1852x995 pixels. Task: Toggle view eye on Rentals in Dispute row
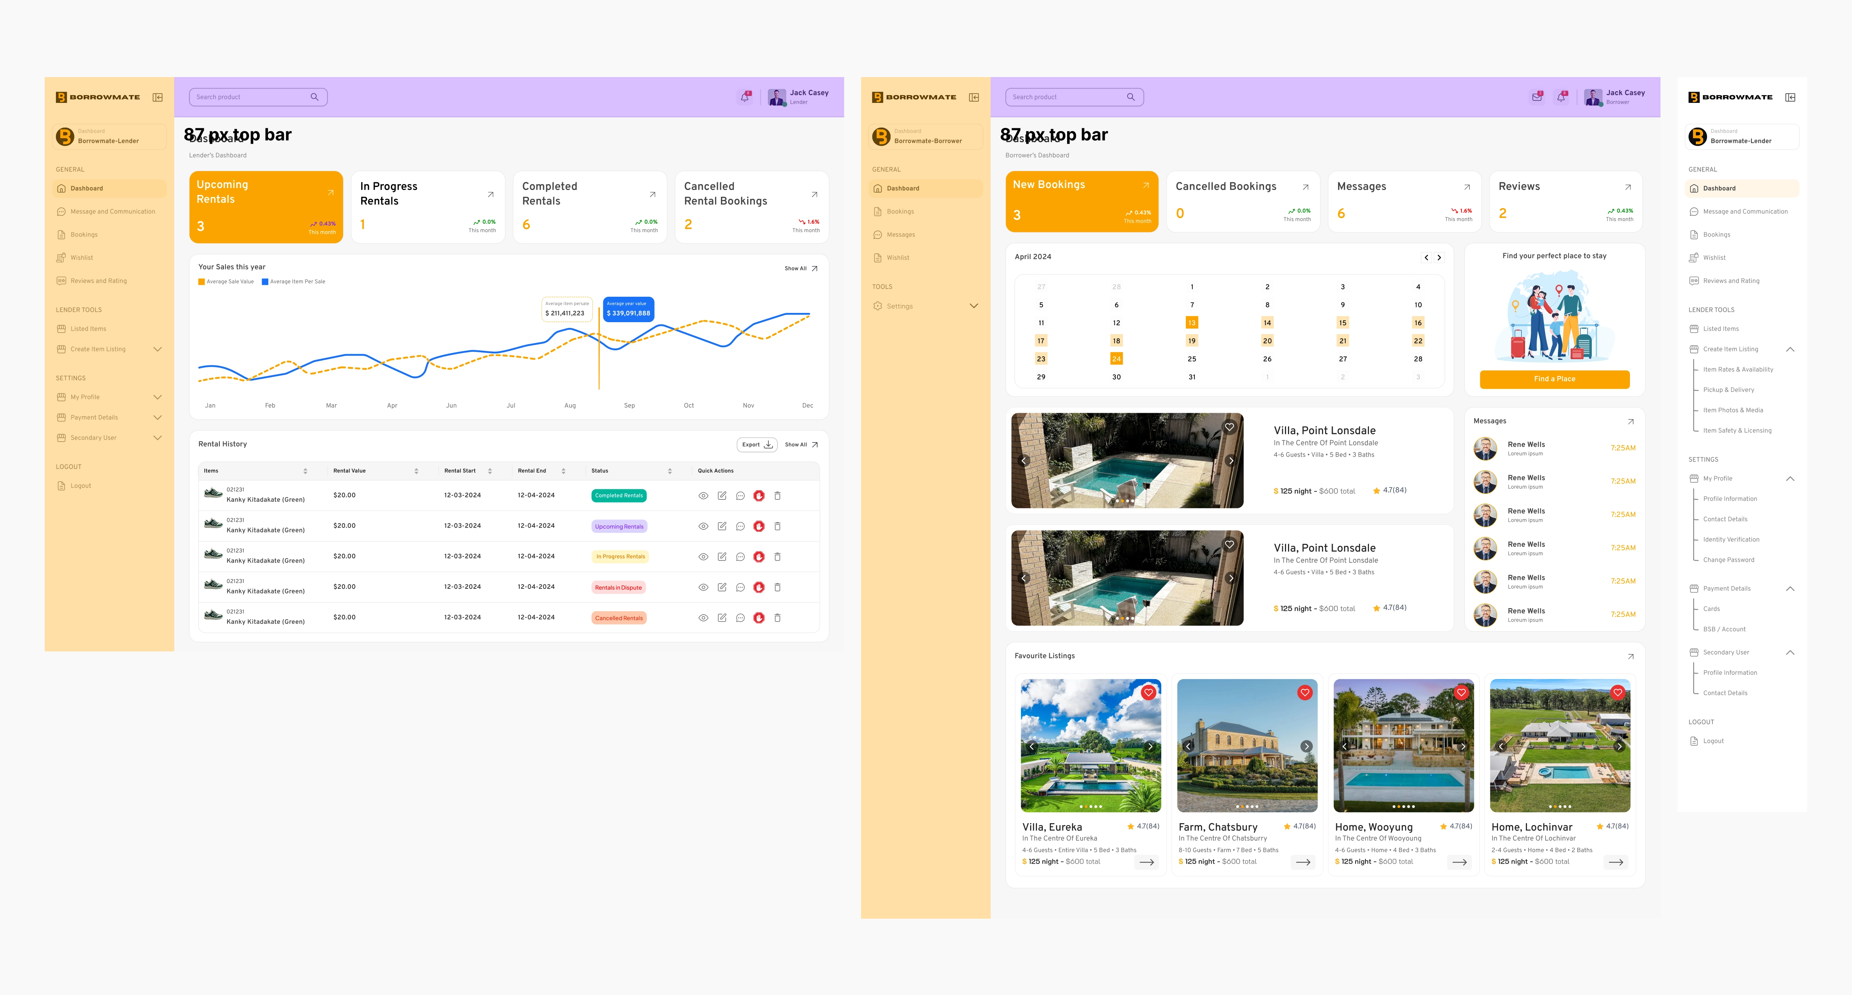coord(703,587)
